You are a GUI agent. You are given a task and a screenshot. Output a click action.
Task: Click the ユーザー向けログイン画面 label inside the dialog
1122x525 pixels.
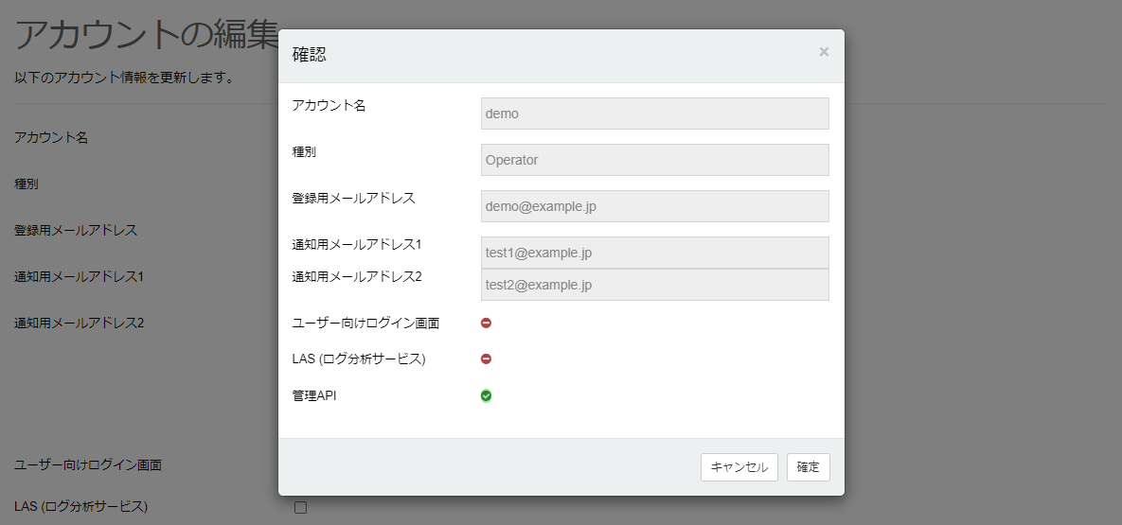pyautogui.click(x=365, y=323)
